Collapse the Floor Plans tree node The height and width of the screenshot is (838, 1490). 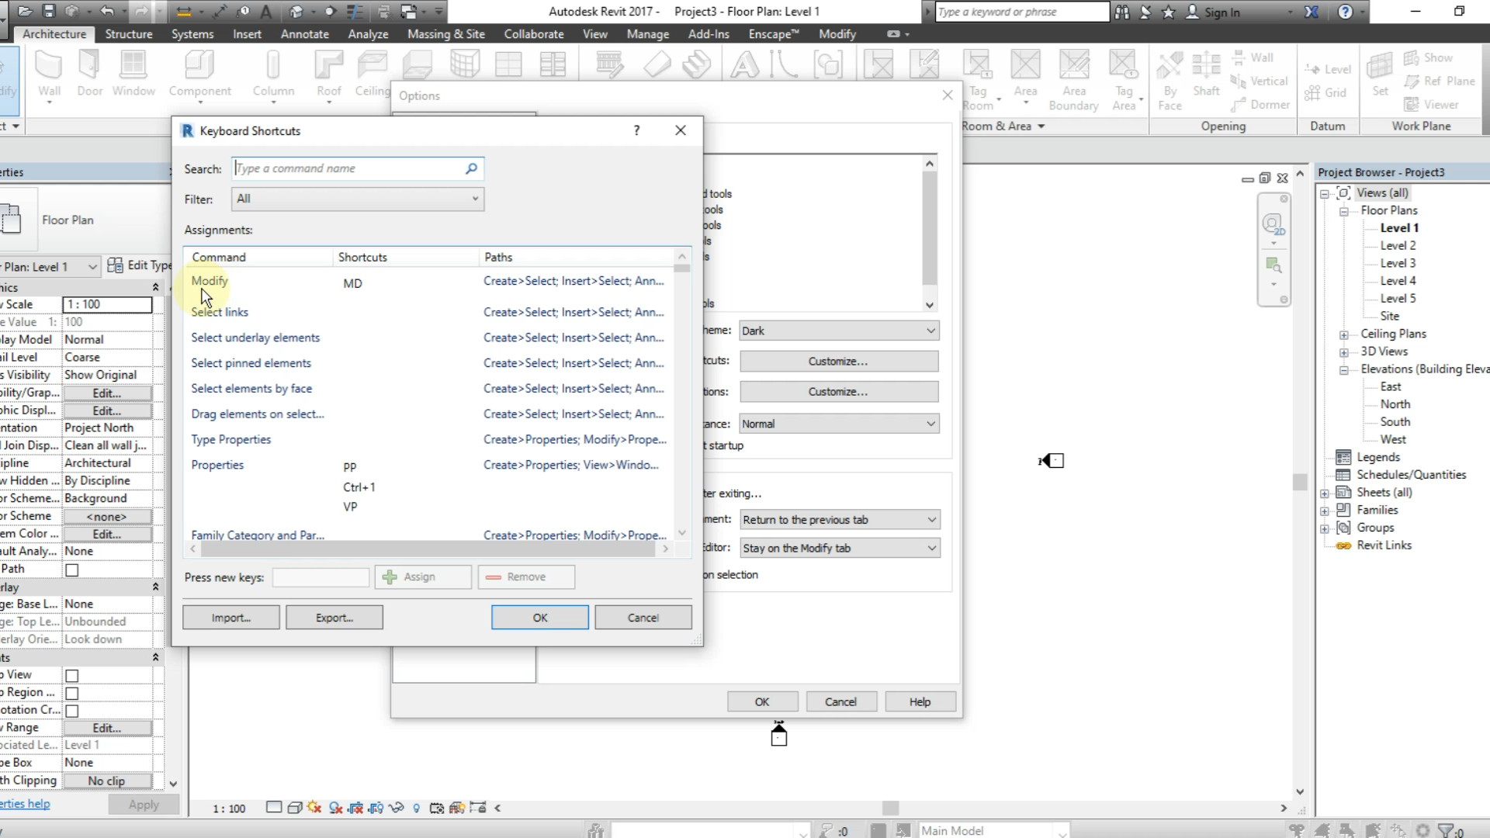pyautogui.click(x=1343, y=211)
